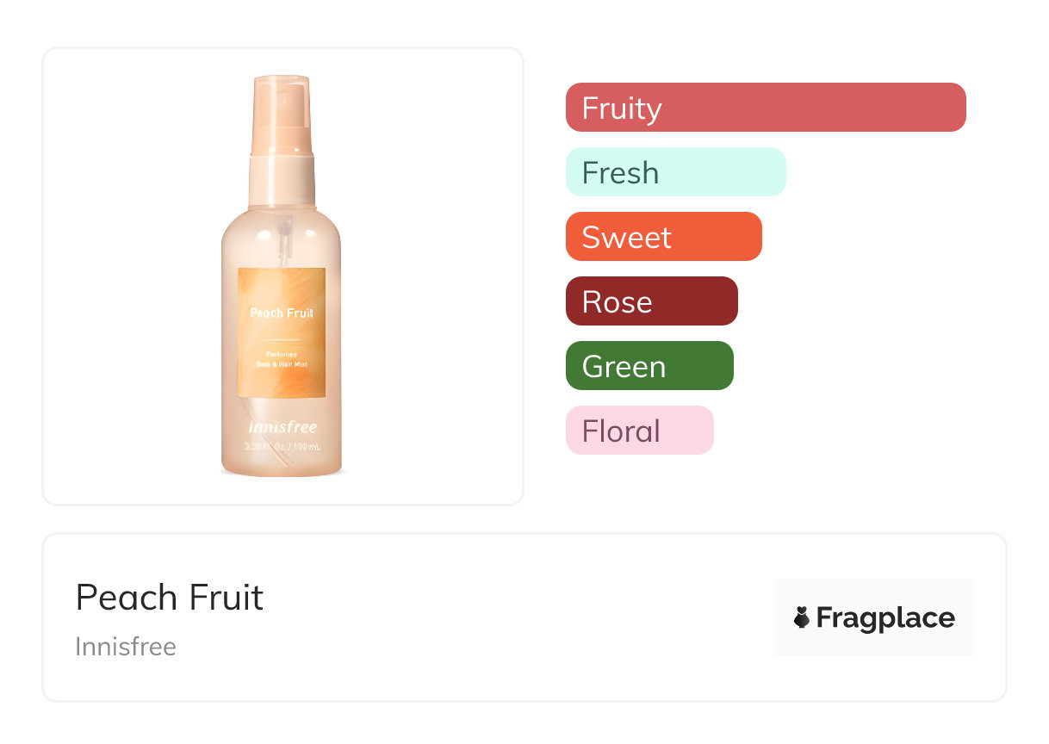Screen dimensions: 1049x744
Task: Click the pump collar below the cap
Action: (282, 178)
